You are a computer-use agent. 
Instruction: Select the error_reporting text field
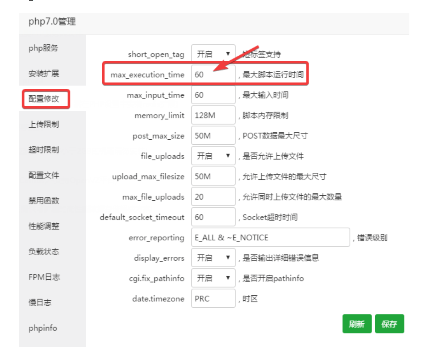click(x=270, y=238)
